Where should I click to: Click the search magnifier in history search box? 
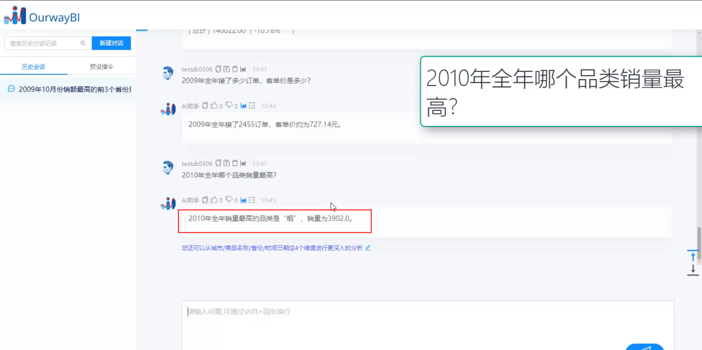[83, 43]
